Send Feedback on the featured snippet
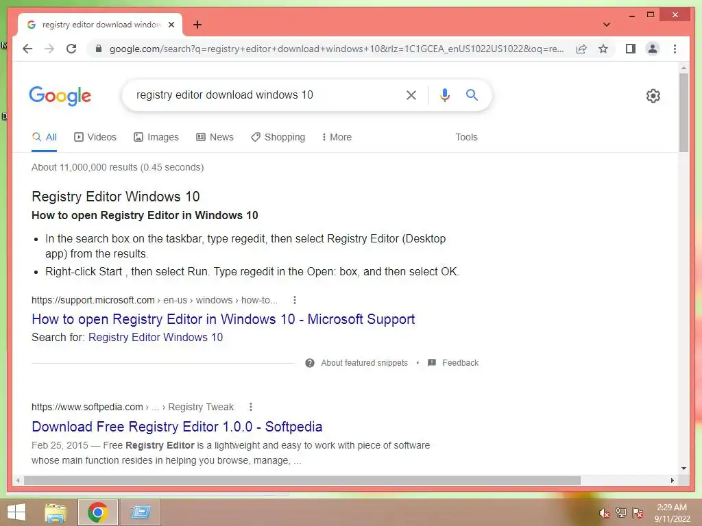Image resolution: width=702 pixels, height=526 pixels. coord(453,363)
